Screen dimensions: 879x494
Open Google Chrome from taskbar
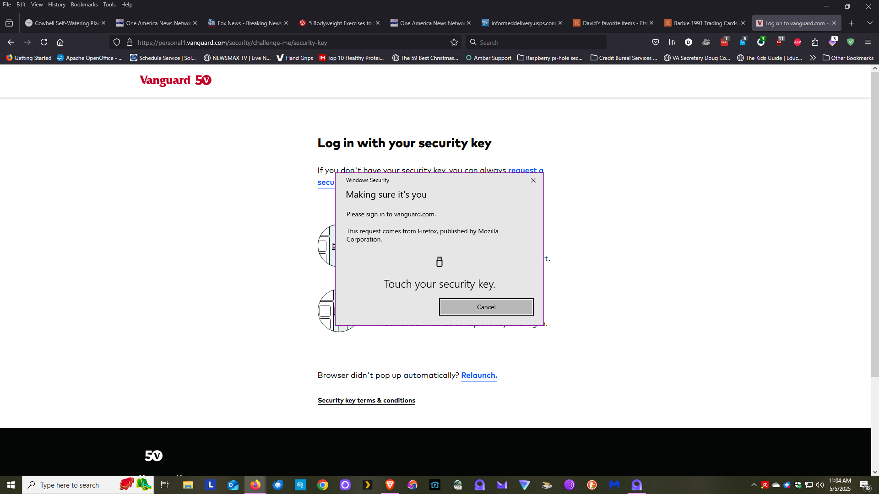(x=323, y=485)
